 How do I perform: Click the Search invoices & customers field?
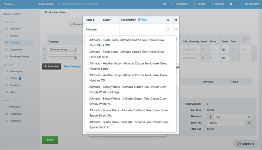(80, 4)
